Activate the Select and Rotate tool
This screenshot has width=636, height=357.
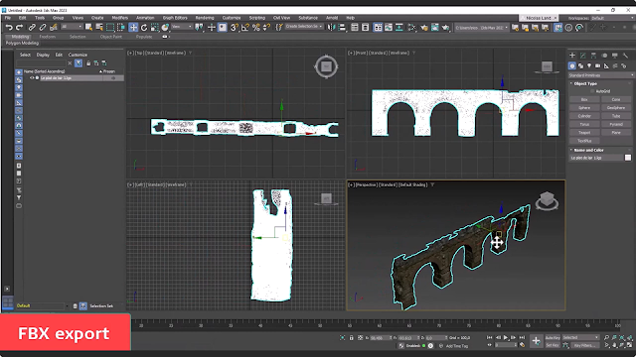144,27
